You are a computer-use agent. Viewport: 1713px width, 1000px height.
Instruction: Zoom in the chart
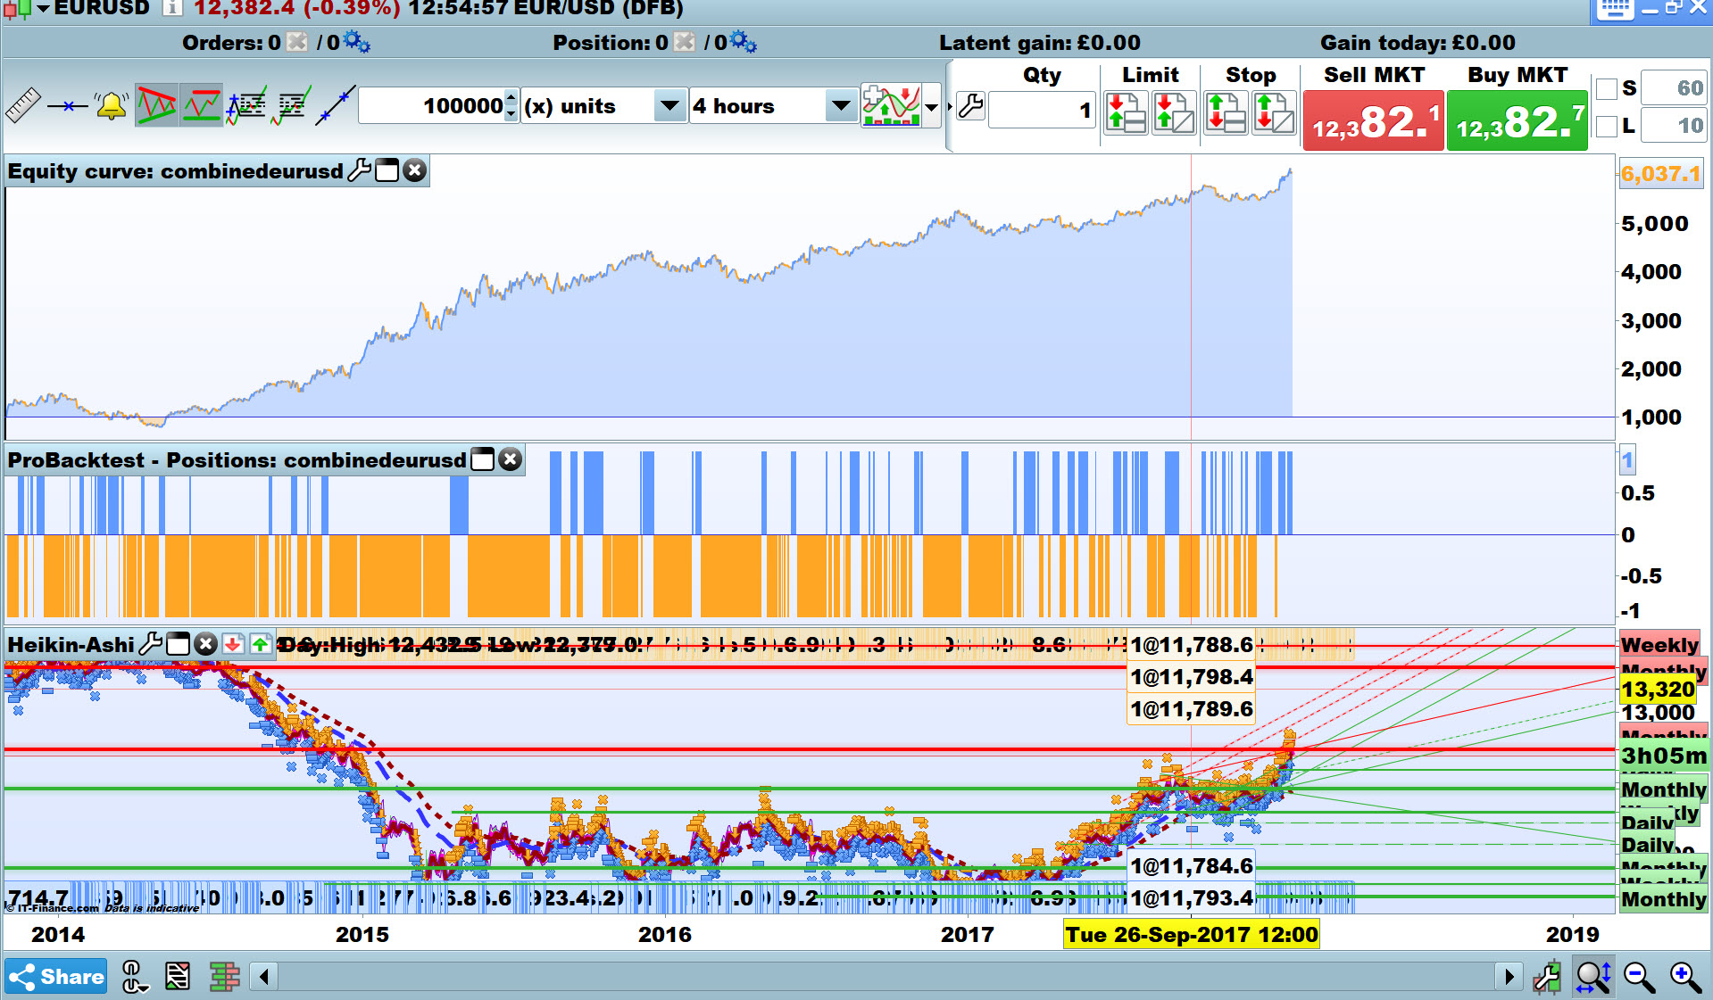click(x=1685, y=977)
